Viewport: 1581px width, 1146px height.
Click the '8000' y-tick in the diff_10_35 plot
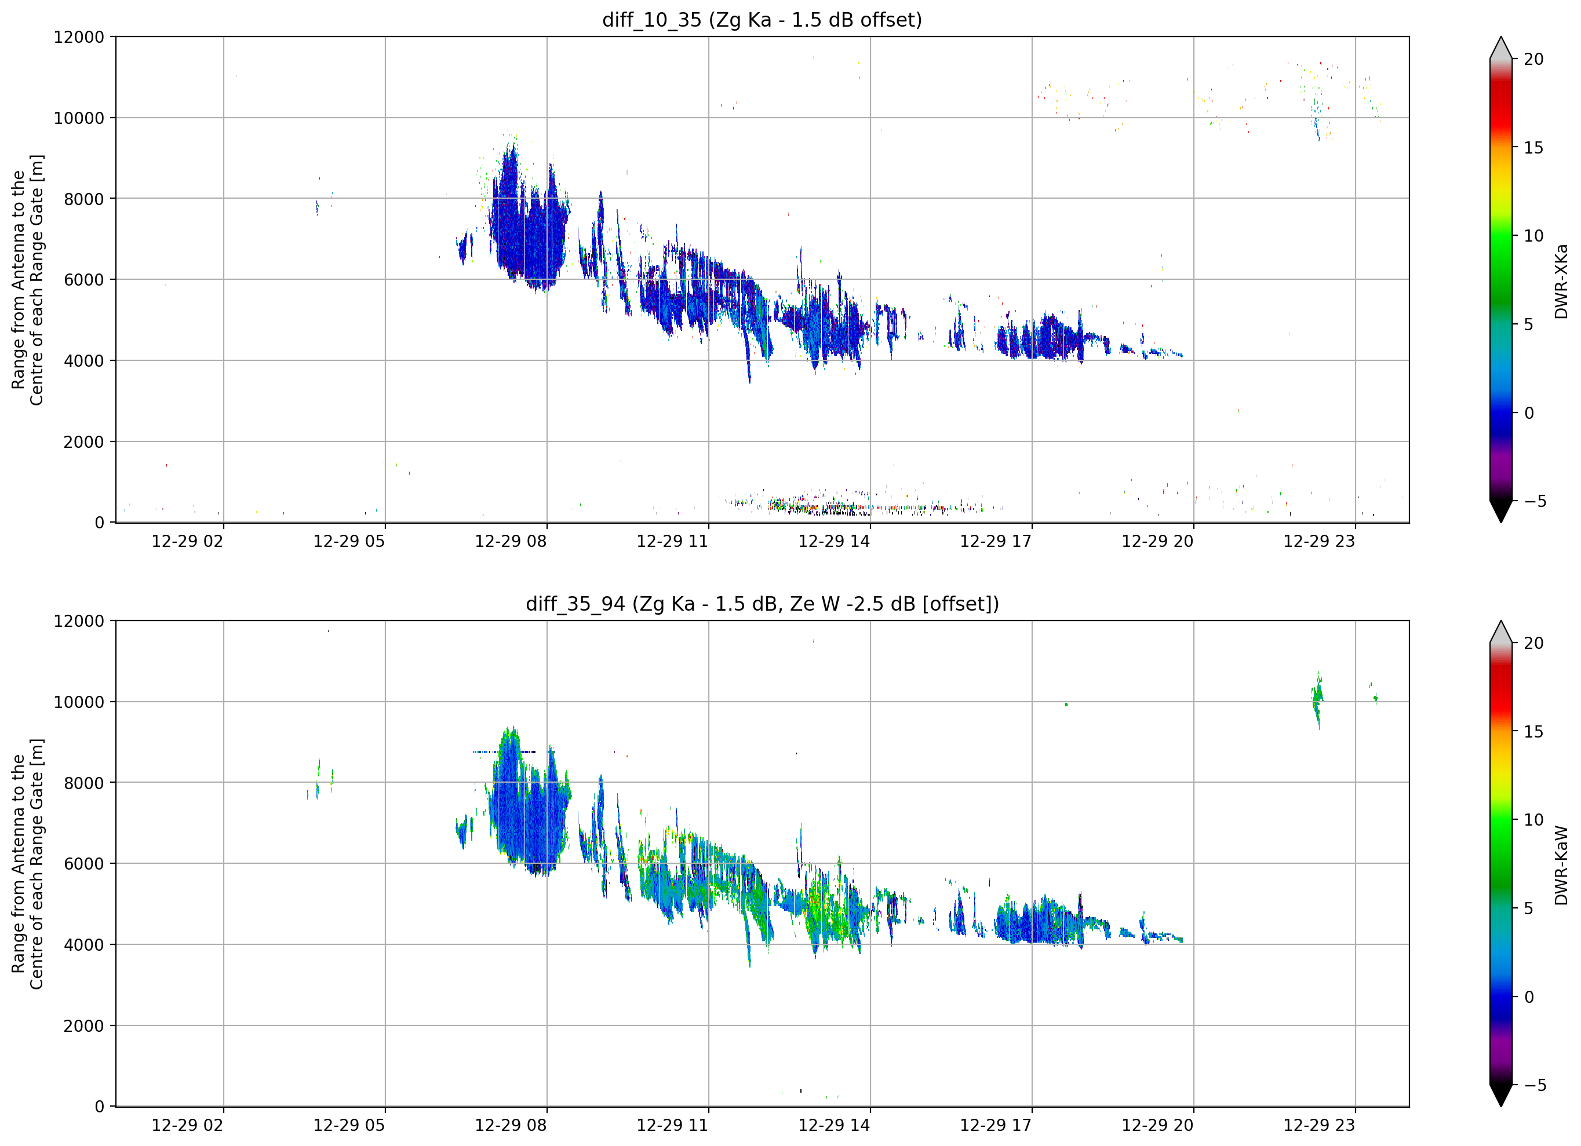pyautogui.click(x=83, y=199)
